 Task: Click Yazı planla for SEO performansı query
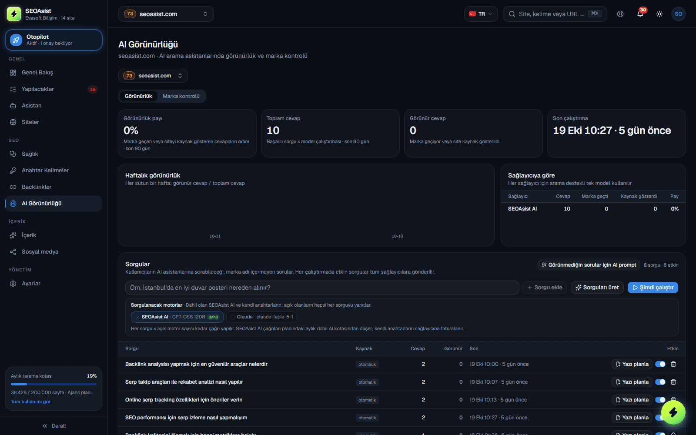click(632, 418)
